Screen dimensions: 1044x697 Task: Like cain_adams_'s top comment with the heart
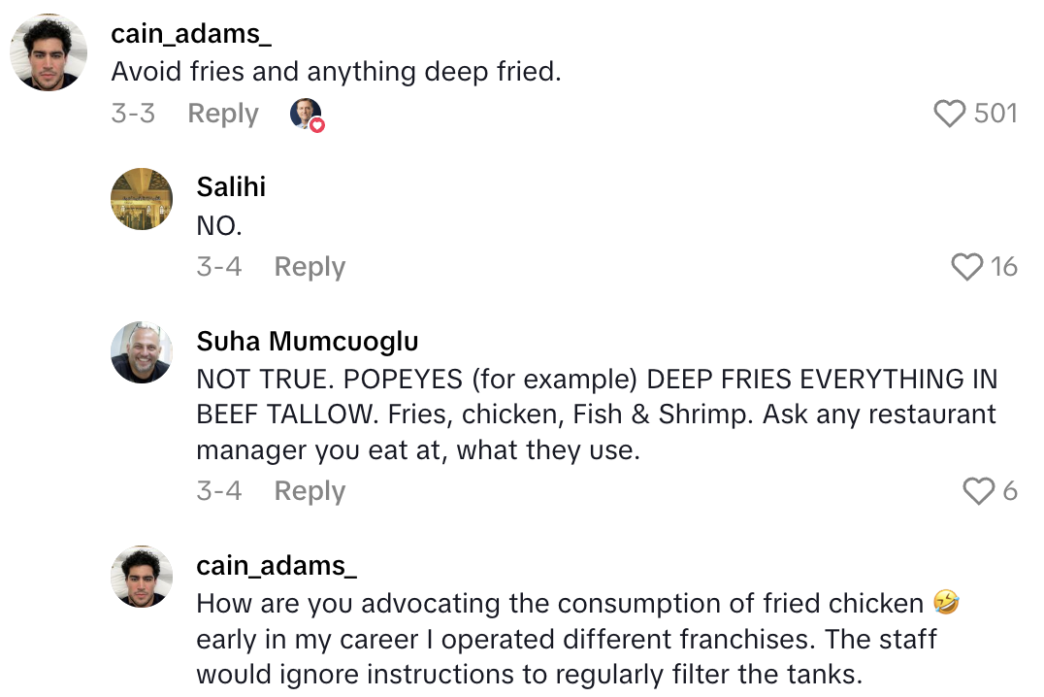950,114
